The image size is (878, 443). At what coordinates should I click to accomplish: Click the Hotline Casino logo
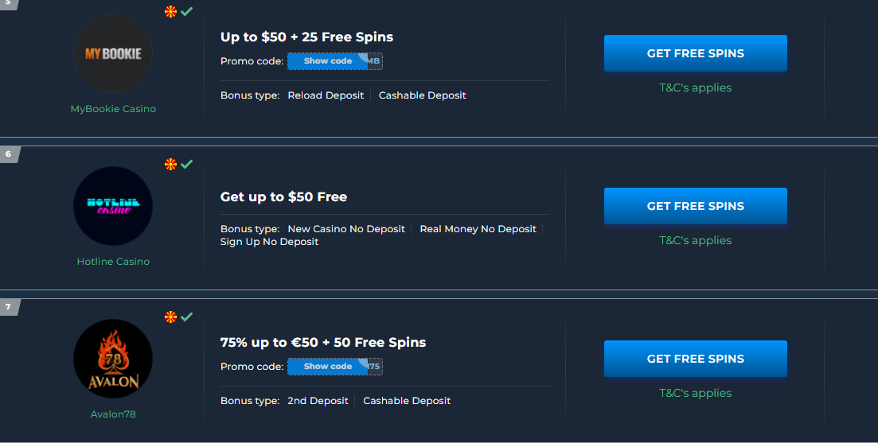point(113,206)
